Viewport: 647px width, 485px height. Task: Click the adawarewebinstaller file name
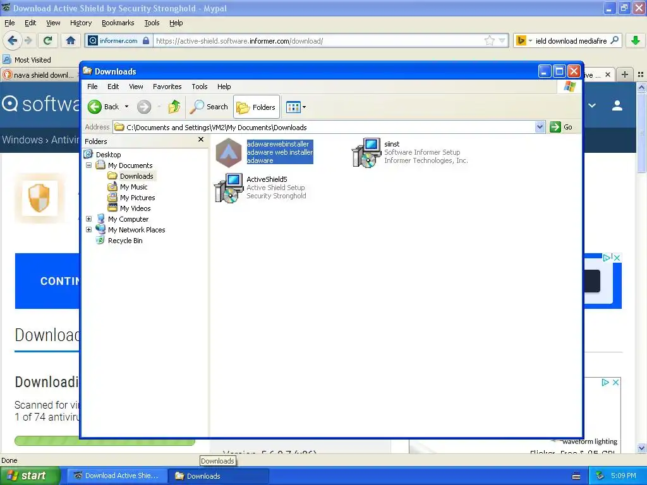pos(278,144)
